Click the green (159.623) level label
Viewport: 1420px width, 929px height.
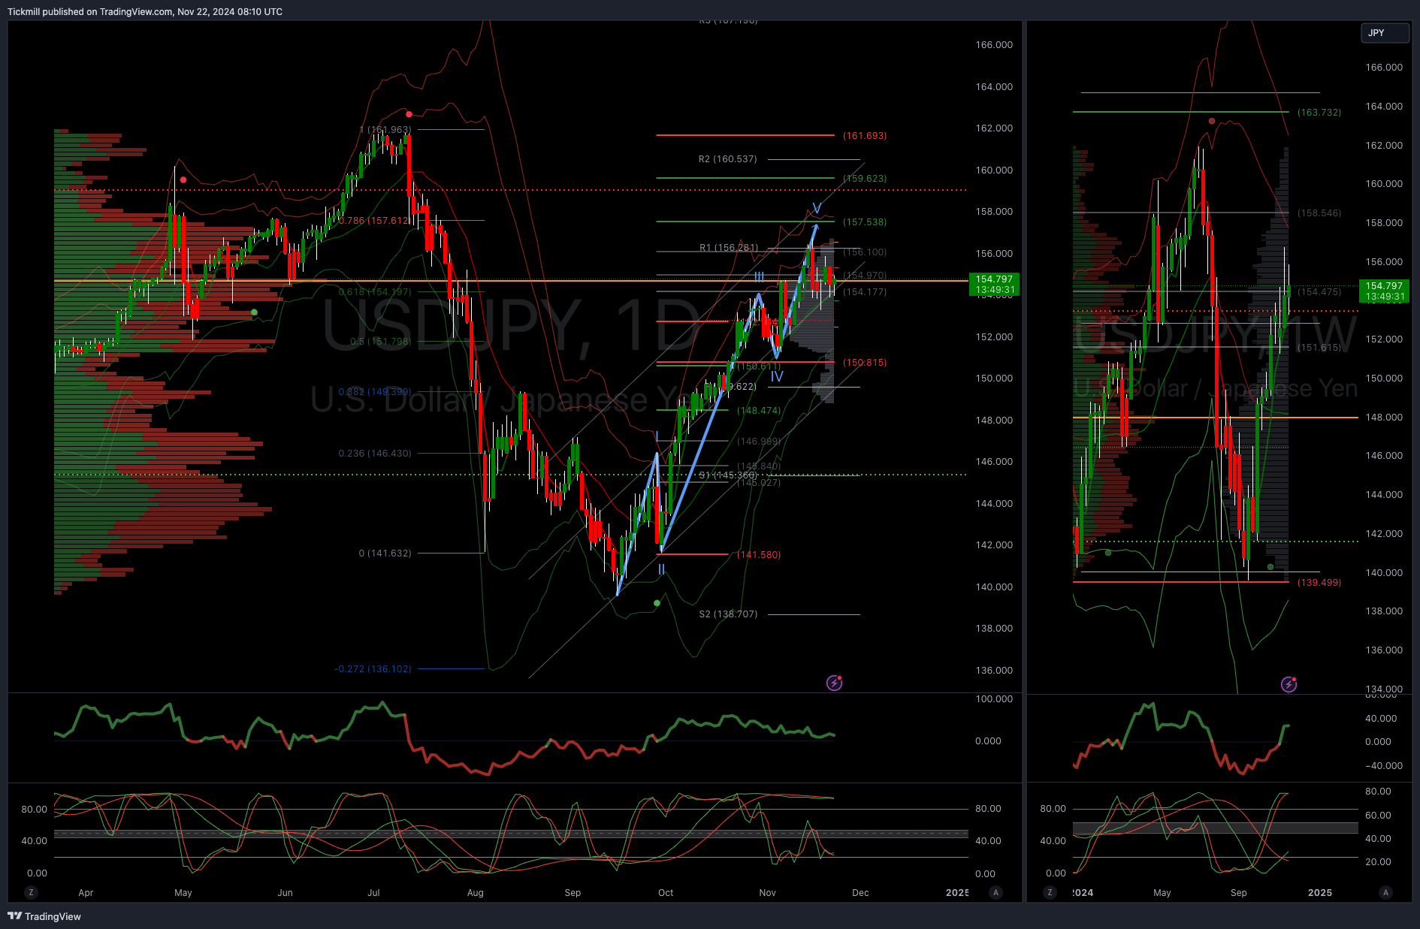(865, 179)
